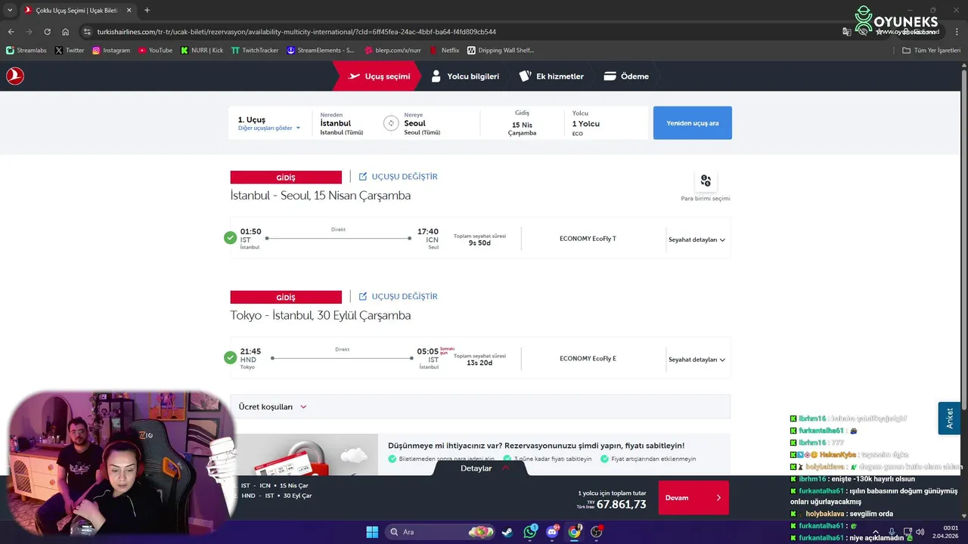Go to the Uçuş seçimi step
Image resolution: width=968 pixels, height=544 pixels.
(379, 76)
